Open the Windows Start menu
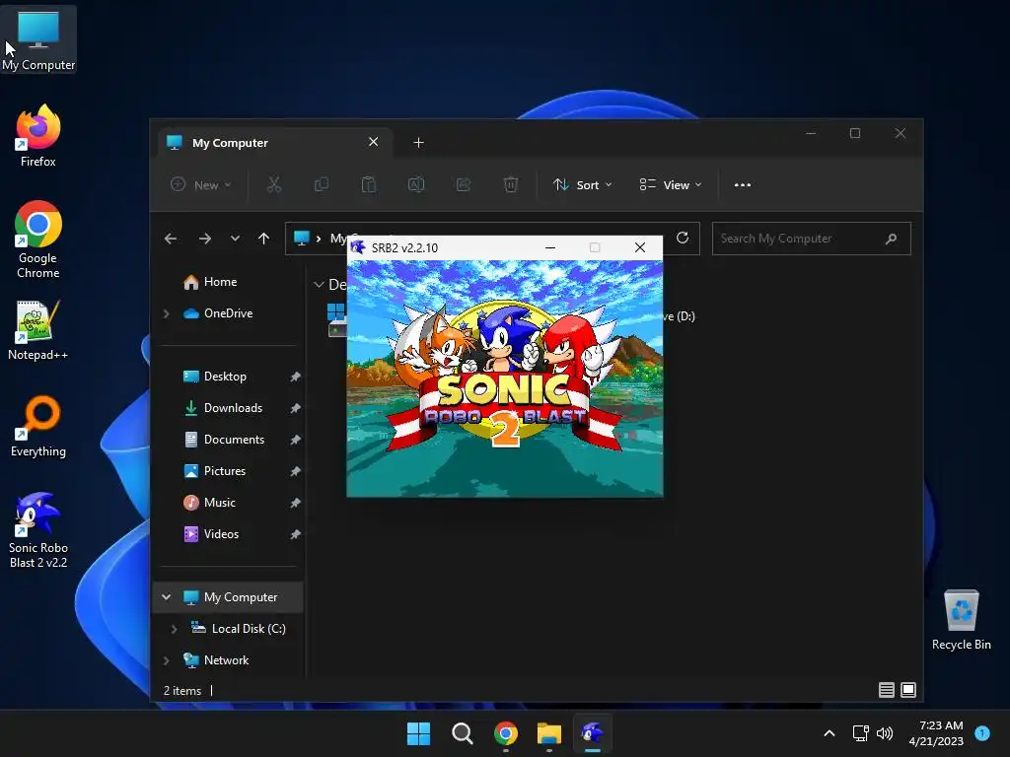The height and width of the screenshot is (757, 1010). (418, 733)
